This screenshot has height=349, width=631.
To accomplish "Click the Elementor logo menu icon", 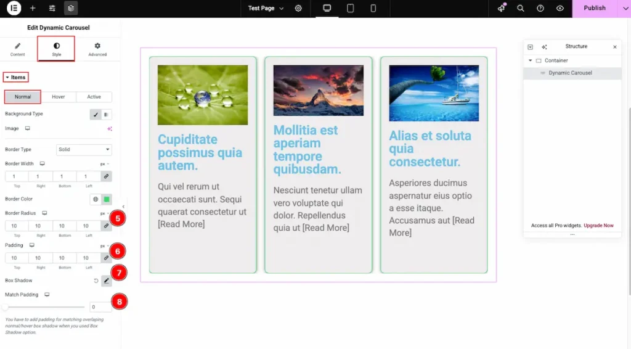I will [14, 8].
